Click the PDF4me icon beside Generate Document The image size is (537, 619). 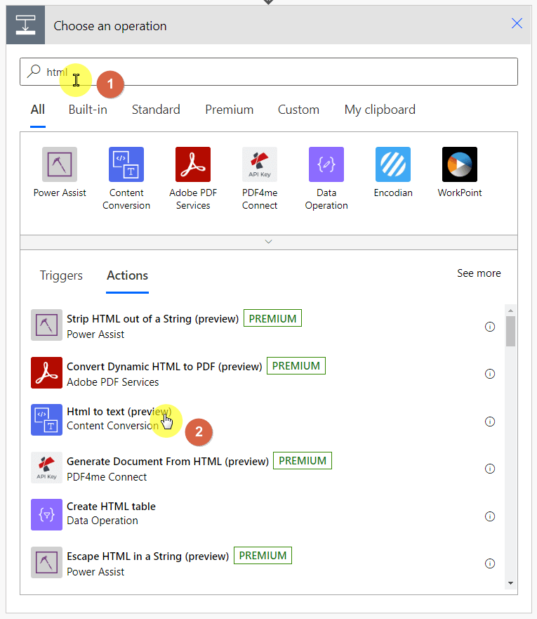tap(46, 467)
